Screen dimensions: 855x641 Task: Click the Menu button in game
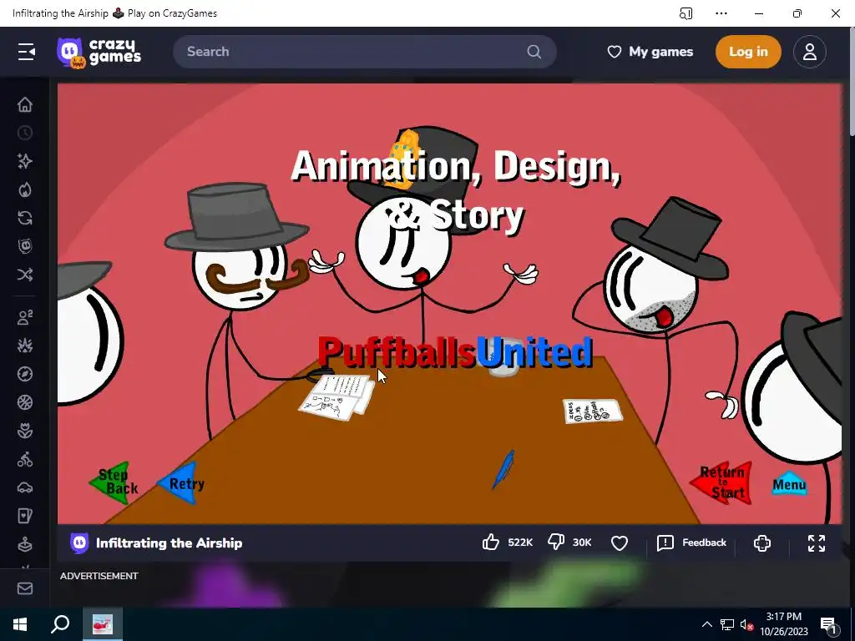coord(789,484)
